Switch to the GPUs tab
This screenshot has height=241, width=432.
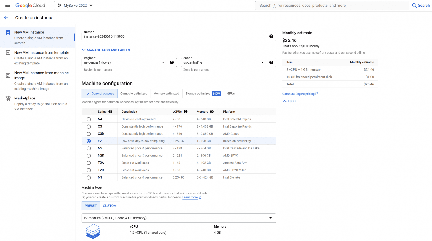pyautogui.click(x=231, y=94)
